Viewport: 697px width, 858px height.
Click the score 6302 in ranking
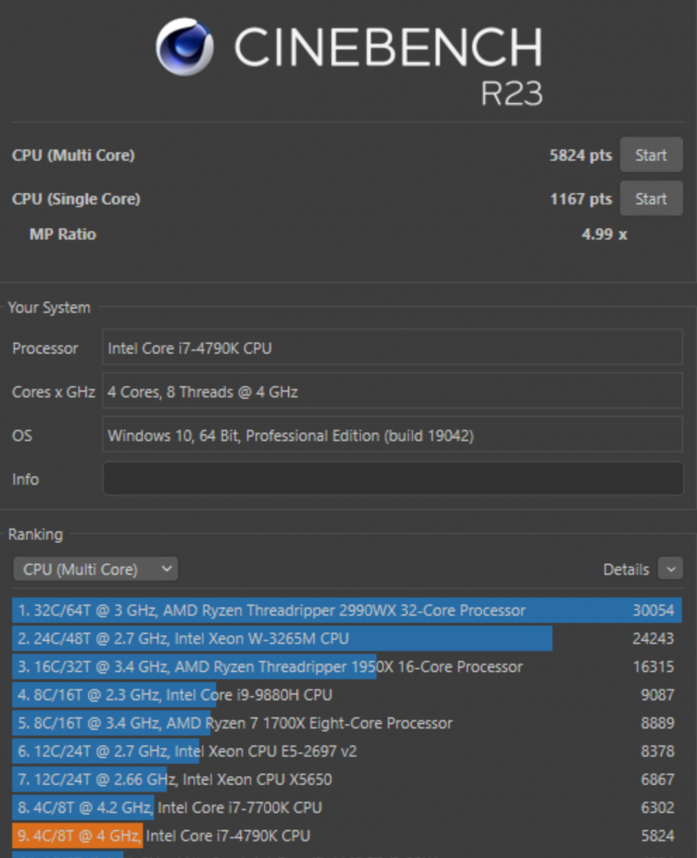pos(657,808)
